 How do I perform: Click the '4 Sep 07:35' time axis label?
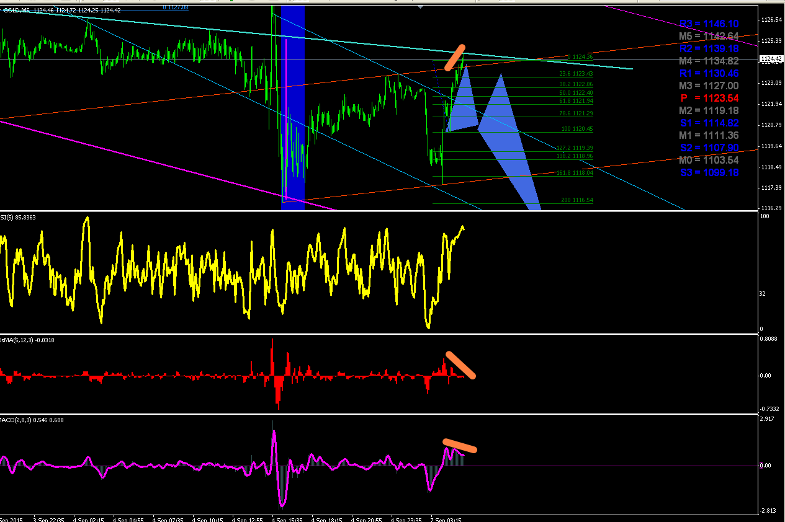(x=168, y=519)
